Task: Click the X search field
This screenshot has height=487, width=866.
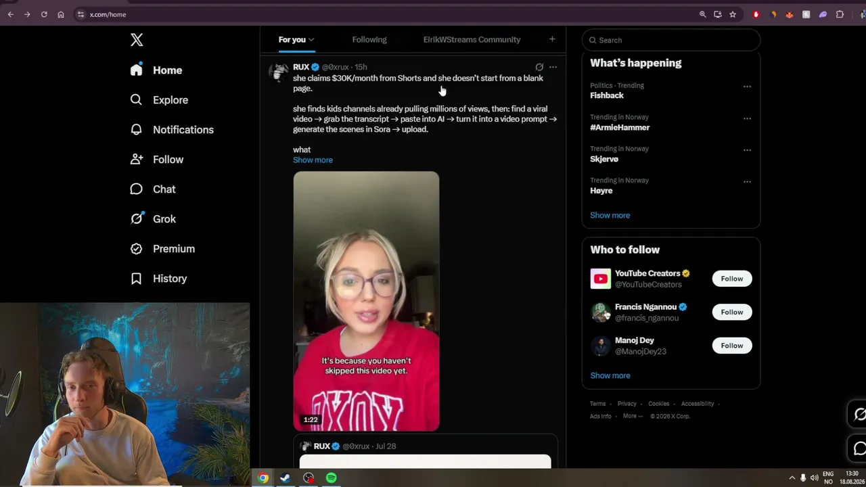Action: (x=671, y=40)
